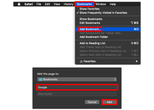Screen dimensions: 154x110
Task: Open the File menu
Action: [x=39, y=4]
